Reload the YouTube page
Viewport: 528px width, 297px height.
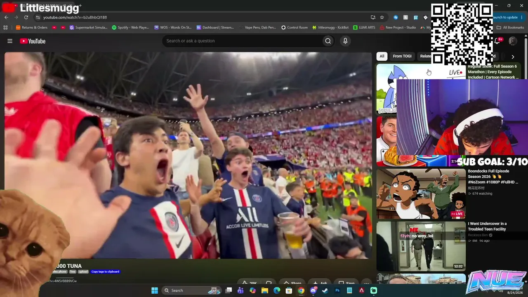pyautogui.click(x=26, y=17)
